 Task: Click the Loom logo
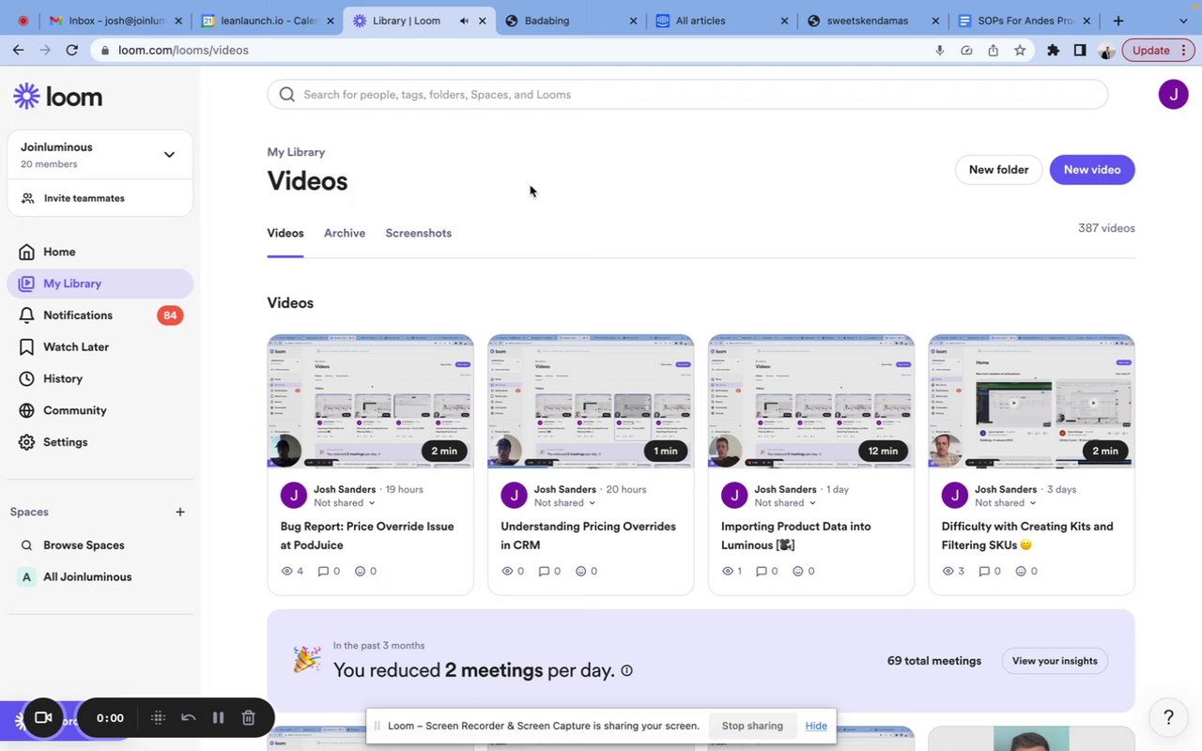[x=58, y=96]
